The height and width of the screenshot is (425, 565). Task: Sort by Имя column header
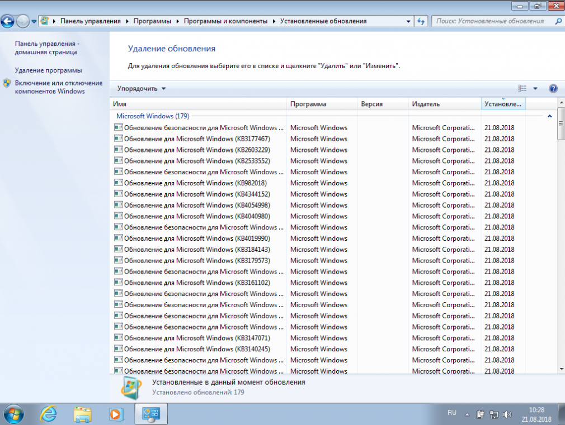[198, 104]
